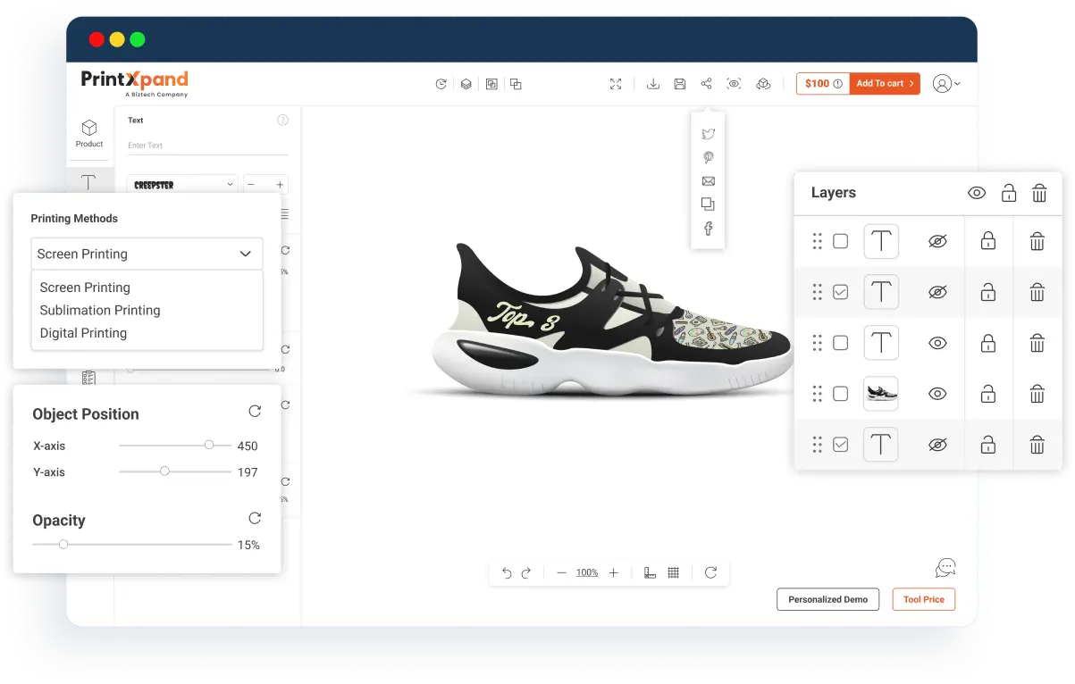The width and height of the screenshot is (1075, 684).
Task: Click the ruler icon in bottom toolbar
Action: (x=651, y=573)
